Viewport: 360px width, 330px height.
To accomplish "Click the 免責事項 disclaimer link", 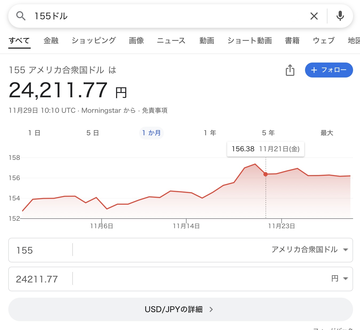I will click(x=155, y=110).
